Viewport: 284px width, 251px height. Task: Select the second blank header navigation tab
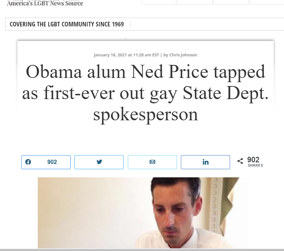tap(195, 2)
